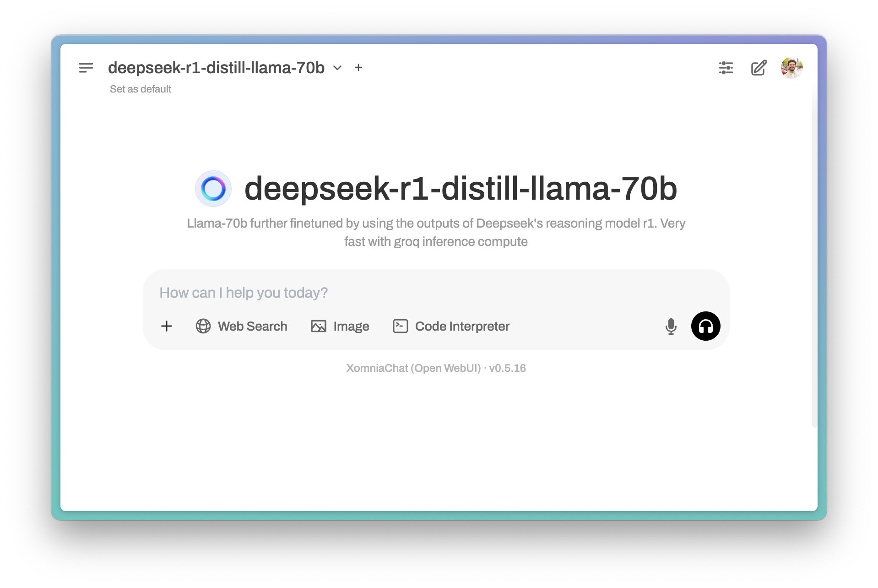Screen dimensions: 878x588
Task: Toggle Code Interpreter
Action: (451, 326)
